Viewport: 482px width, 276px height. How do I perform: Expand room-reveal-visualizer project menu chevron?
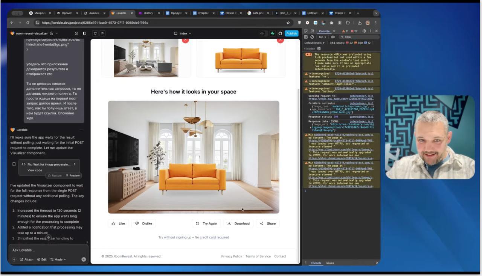56,33
